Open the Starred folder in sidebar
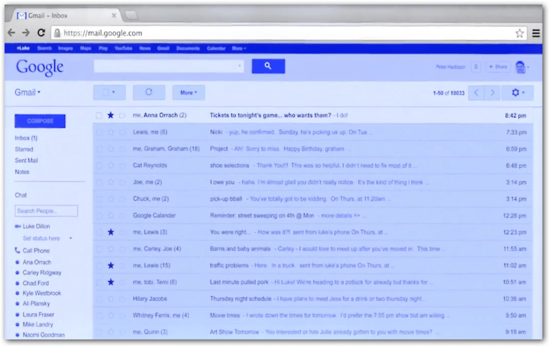The image size is (550, 347). 24,149
